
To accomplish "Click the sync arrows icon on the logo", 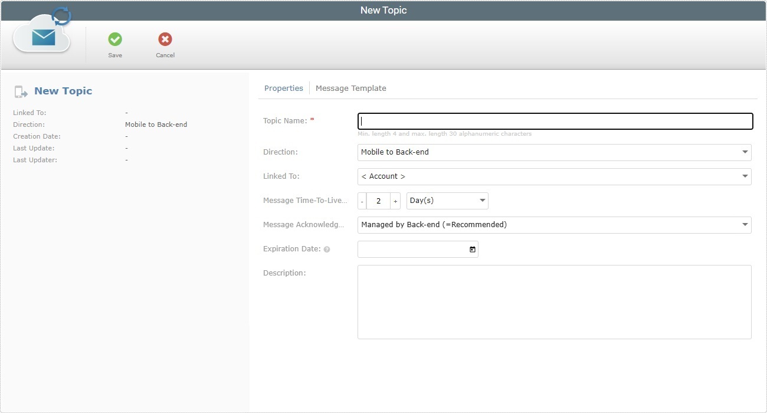I will (x=61, y=17).
